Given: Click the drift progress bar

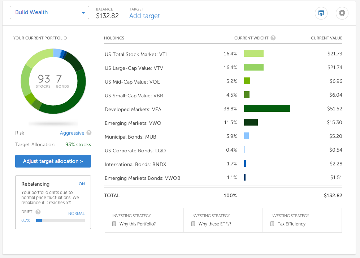Looking at the screenshot, I should (60, 221).
